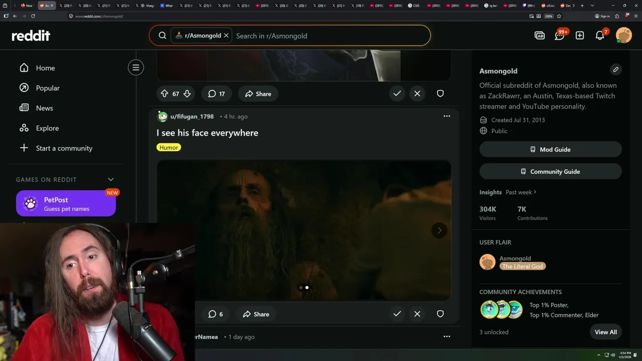
Task: Reload the browser page
Action: pos(33,16)
